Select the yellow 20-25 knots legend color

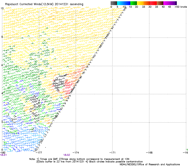[x=140, y=3]
